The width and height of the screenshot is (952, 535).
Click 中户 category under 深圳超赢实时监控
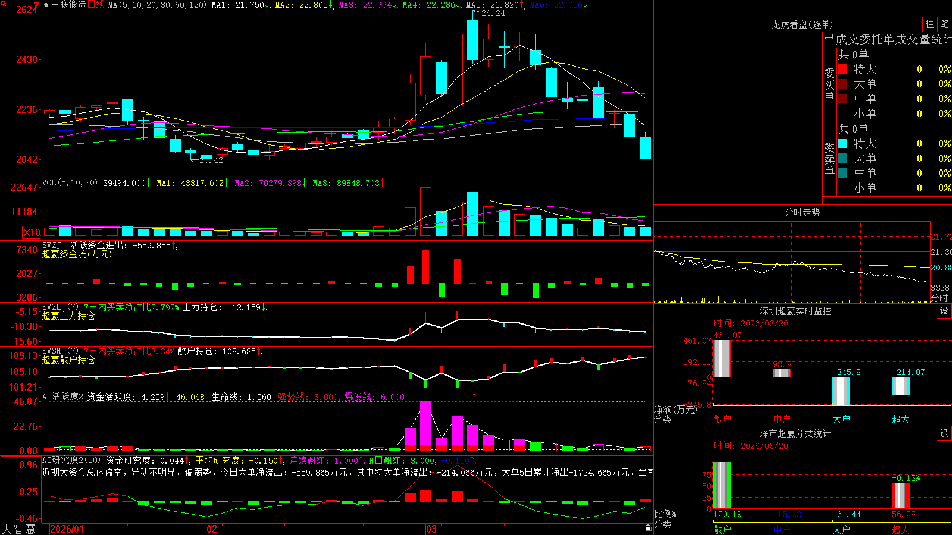782,418
